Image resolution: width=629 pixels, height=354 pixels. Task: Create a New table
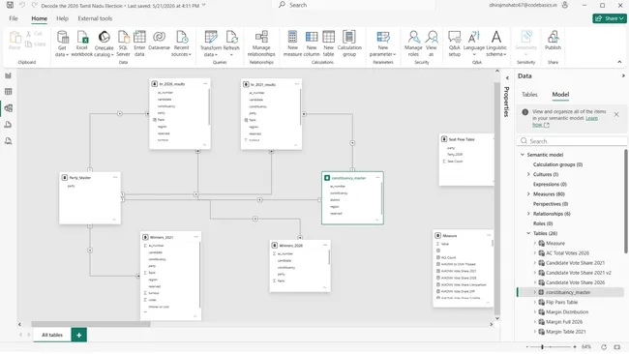click(x=328, y=44)
